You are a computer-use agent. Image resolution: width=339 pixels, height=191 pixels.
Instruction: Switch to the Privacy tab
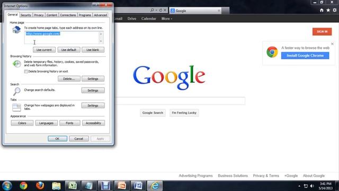point(39,15)
